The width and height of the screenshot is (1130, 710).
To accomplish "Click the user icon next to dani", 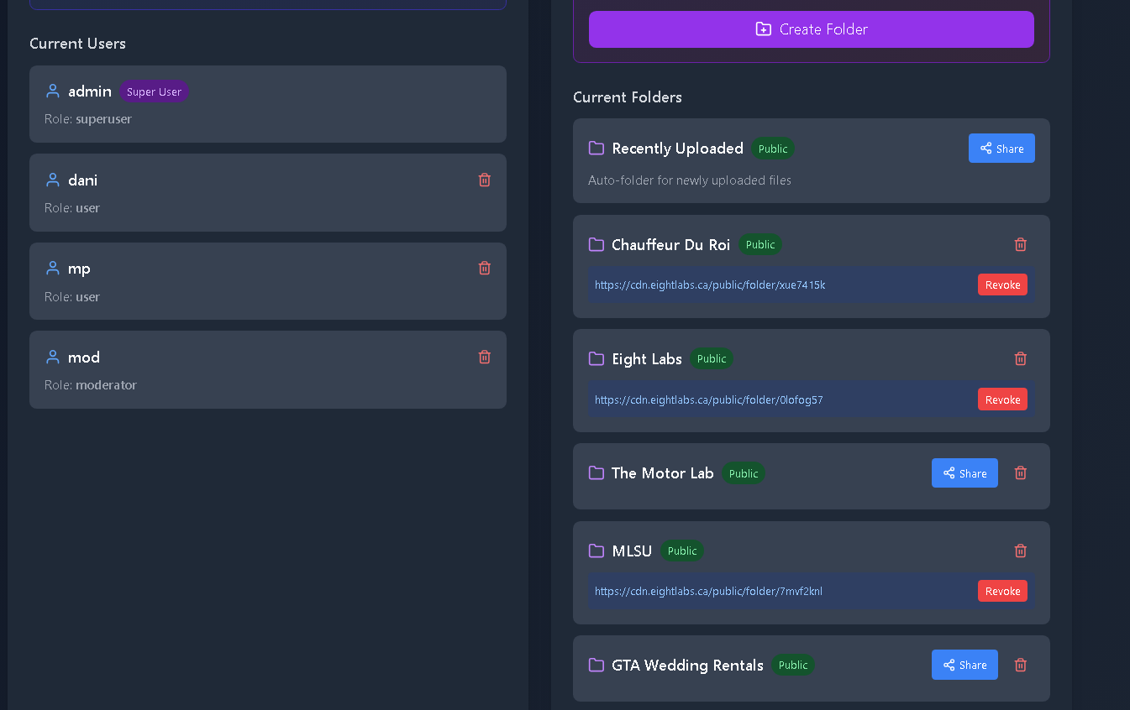I will [52, 180].
